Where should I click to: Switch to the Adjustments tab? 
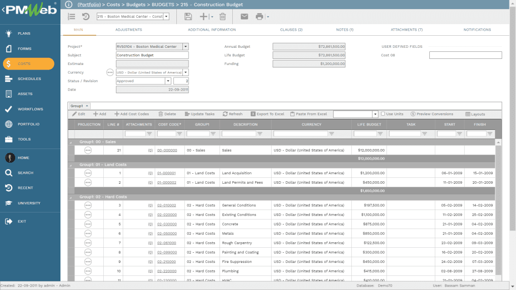[128, 30]
